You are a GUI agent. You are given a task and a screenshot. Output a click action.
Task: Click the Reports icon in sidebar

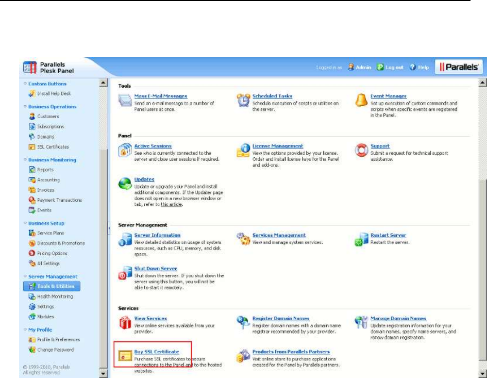pyautogui.click(x=32, y=170)
